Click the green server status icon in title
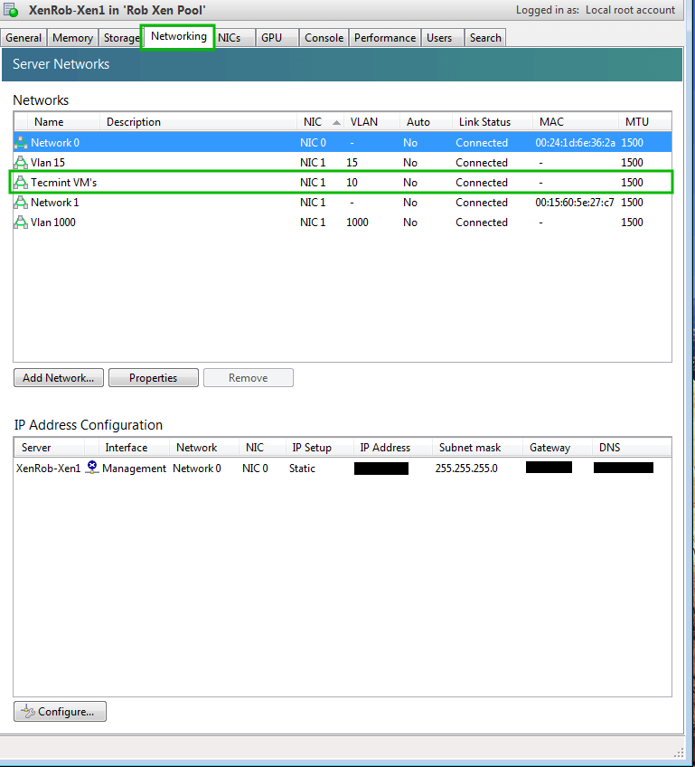 13,11
